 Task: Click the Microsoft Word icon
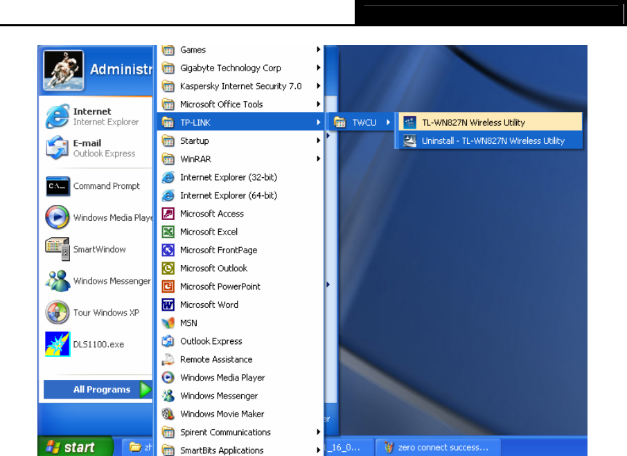click(x=168, y=304)
